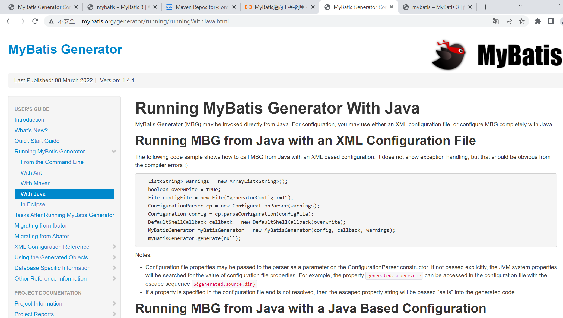This screenshot has height=318, width=563.
Task: Click the not-secure warning site icon
Action: pos(51,21)
